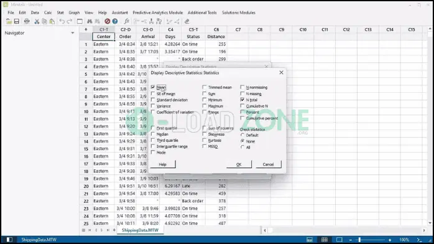Check the Minimum checkbox

pos(205,100)
